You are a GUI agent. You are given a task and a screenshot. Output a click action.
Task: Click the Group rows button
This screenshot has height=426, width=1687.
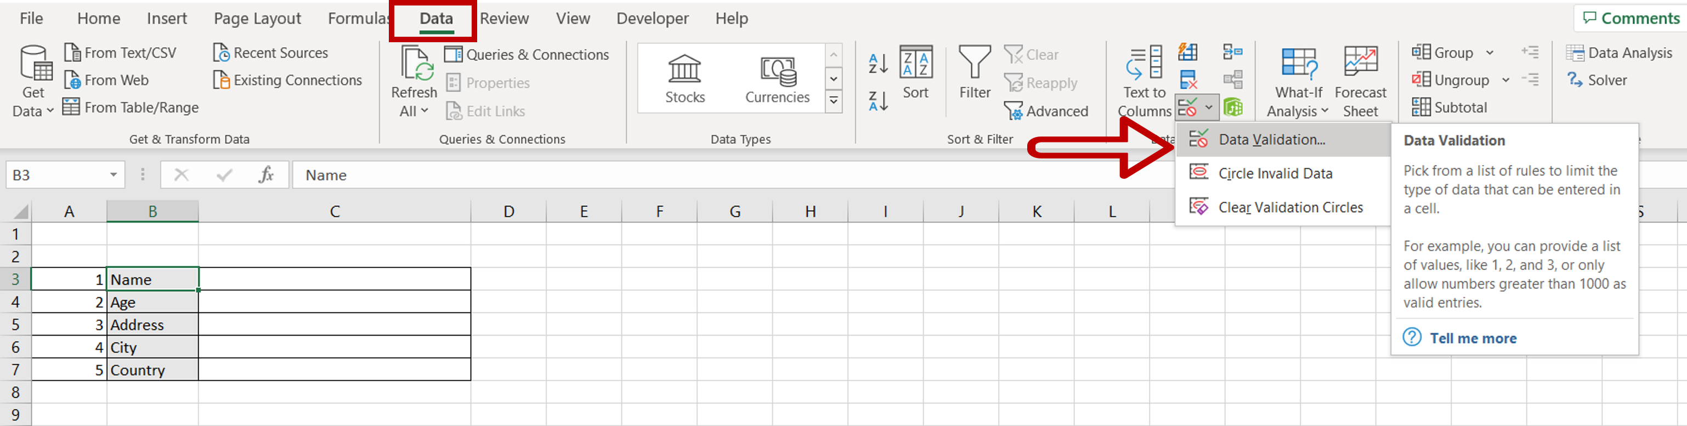point(1443,52)
